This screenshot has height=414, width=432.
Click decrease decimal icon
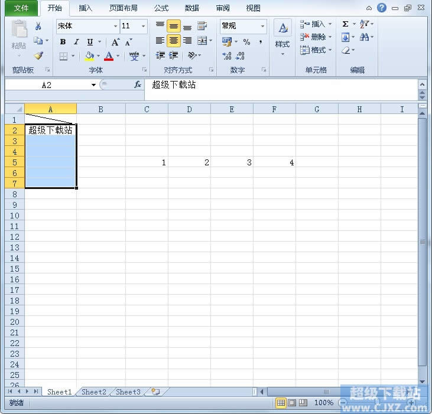click(x=240, y=56)
